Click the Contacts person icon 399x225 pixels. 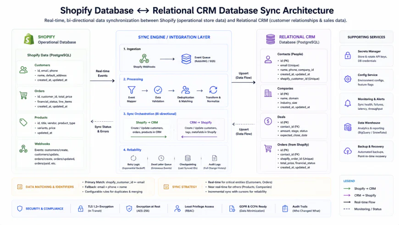coord(268,60)
